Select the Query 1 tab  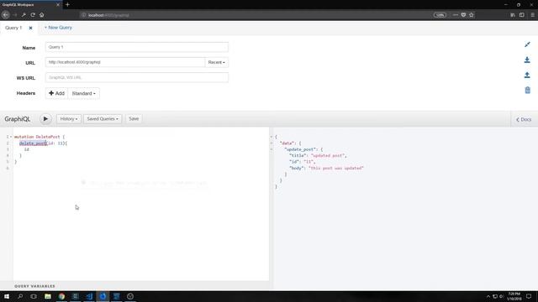click(13, 28)
